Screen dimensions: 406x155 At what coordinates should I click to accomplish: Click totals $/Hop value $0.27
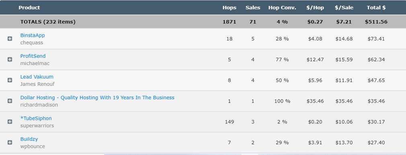click(x=315, y=22)
